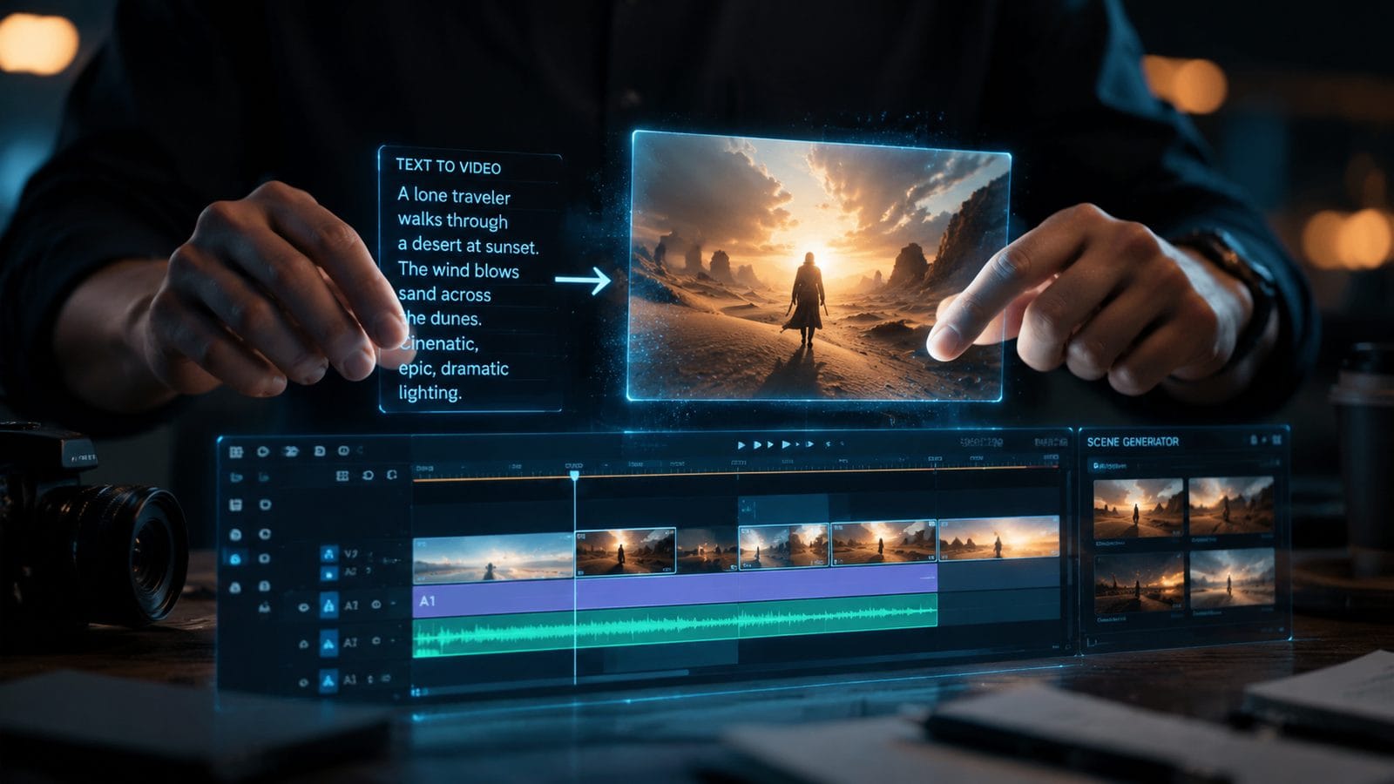This screenshot has height=784, width=1394.
Task: Click the small grid icon in the second toolbar row
Action: pyautogui.click(x=342, y=476)
